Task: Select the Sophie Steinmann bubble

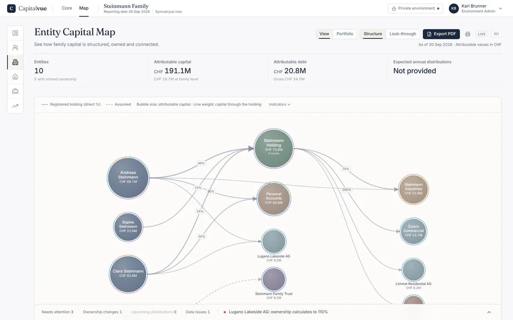Action: (128, 227)
